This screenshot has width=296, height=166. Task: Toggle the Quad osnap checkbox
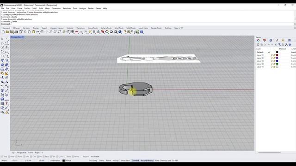click(x=57, y=157)
